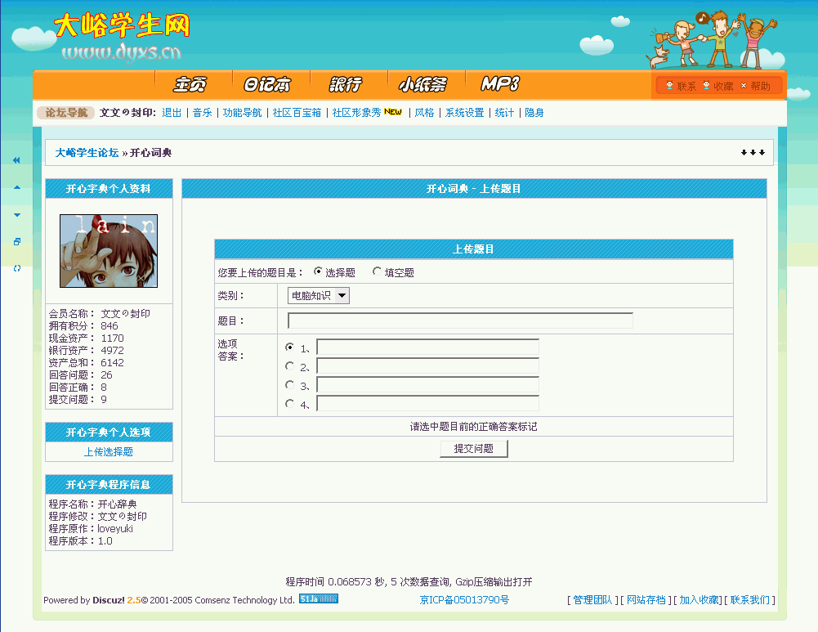Click the option 2 answer text field

(427, 365)
